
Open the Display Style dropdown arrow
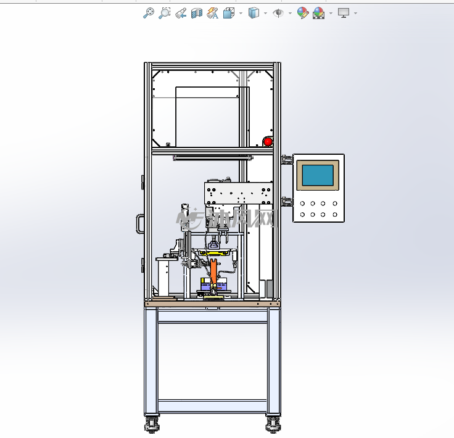click(265, 14)
